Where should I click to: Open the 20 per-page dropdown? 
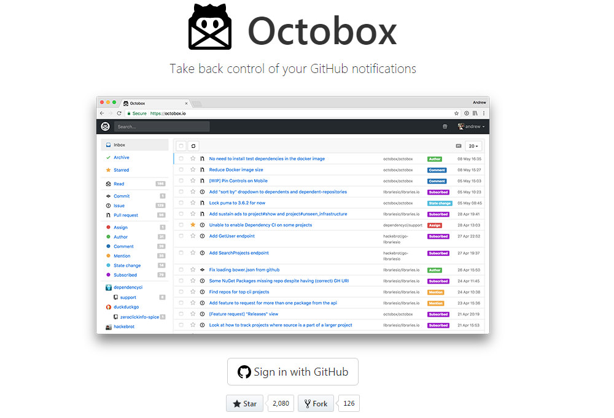pos(473,146)
